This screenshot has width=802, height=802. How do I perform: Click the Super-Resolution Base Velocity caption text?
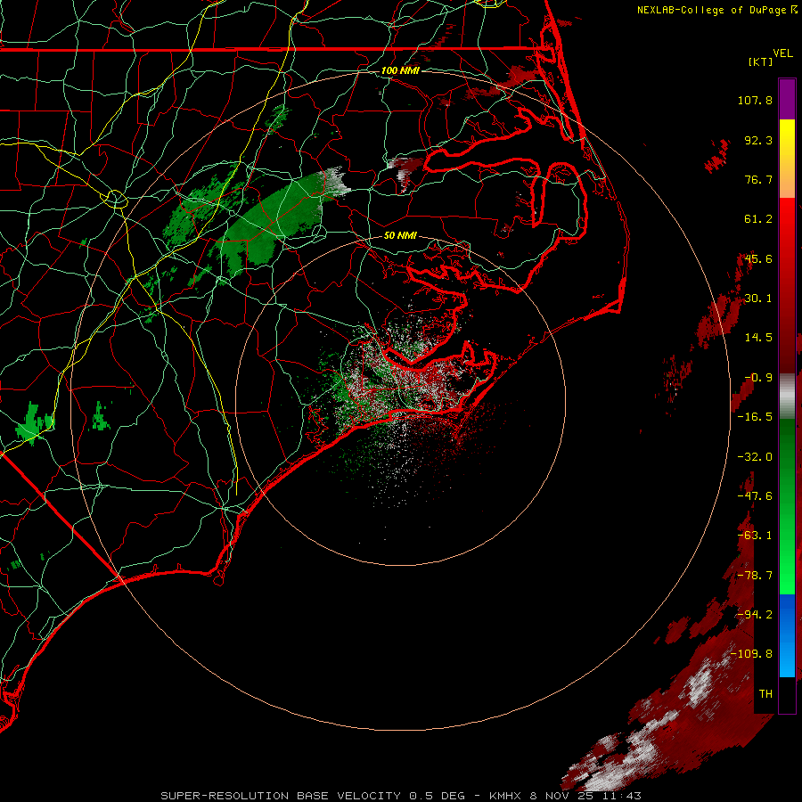pos(400,796)
